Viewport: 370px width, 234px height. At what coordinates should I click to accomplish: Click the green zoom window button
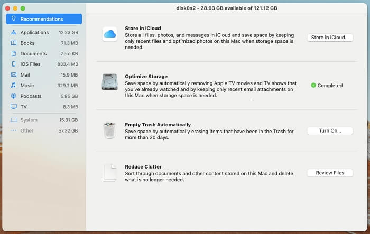click(23, 8)
